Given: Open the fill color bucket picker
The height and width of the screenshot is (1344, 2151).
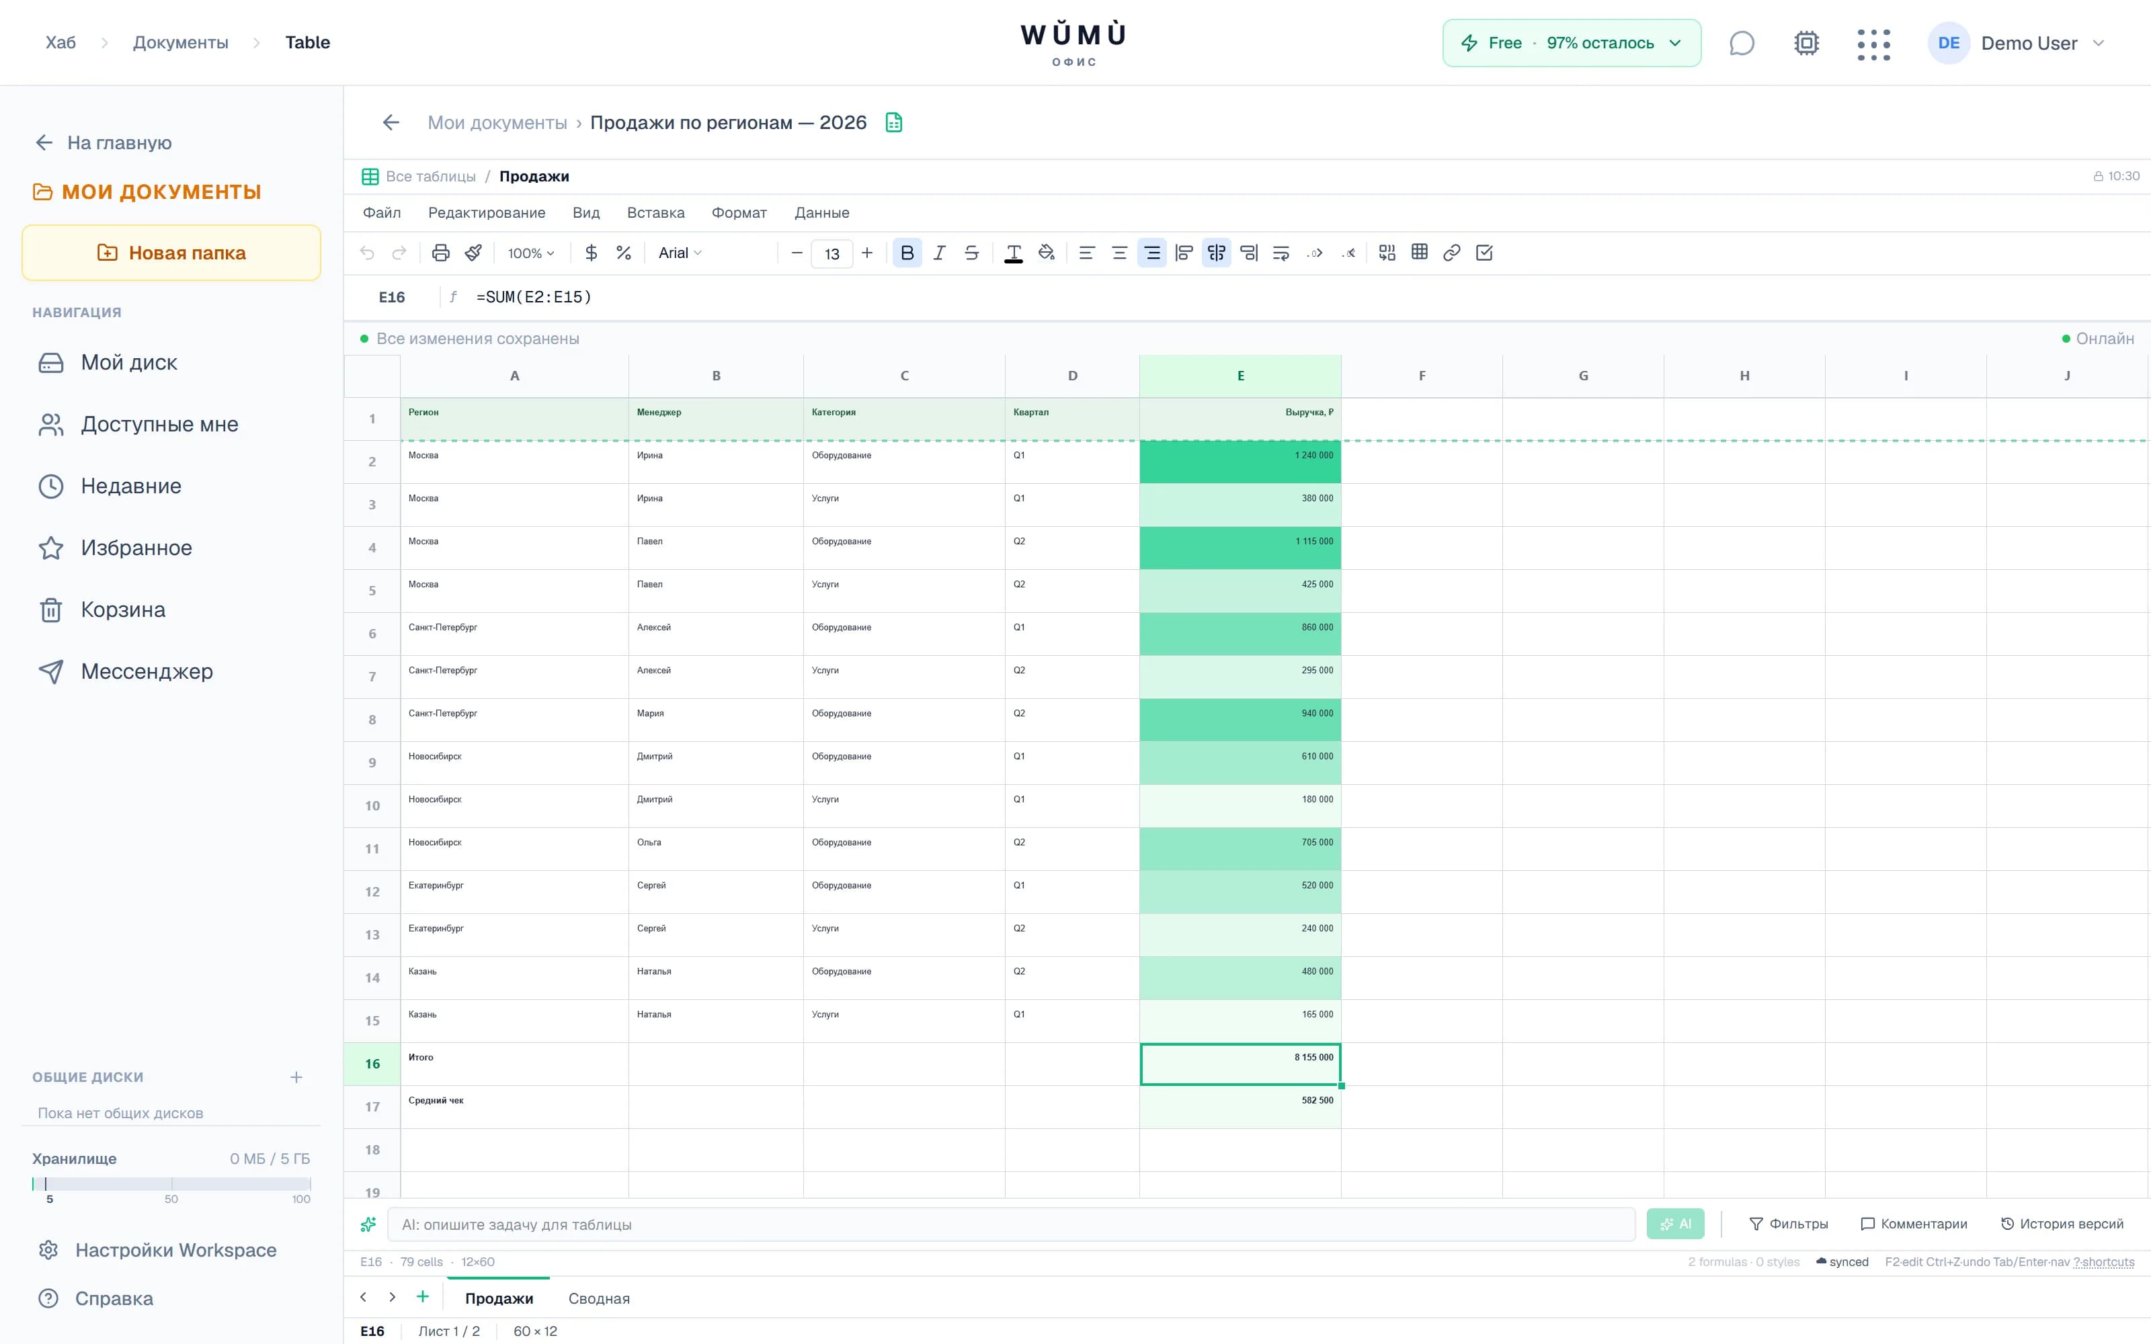Looking at the screenshot, I should tap(1047, 253).
